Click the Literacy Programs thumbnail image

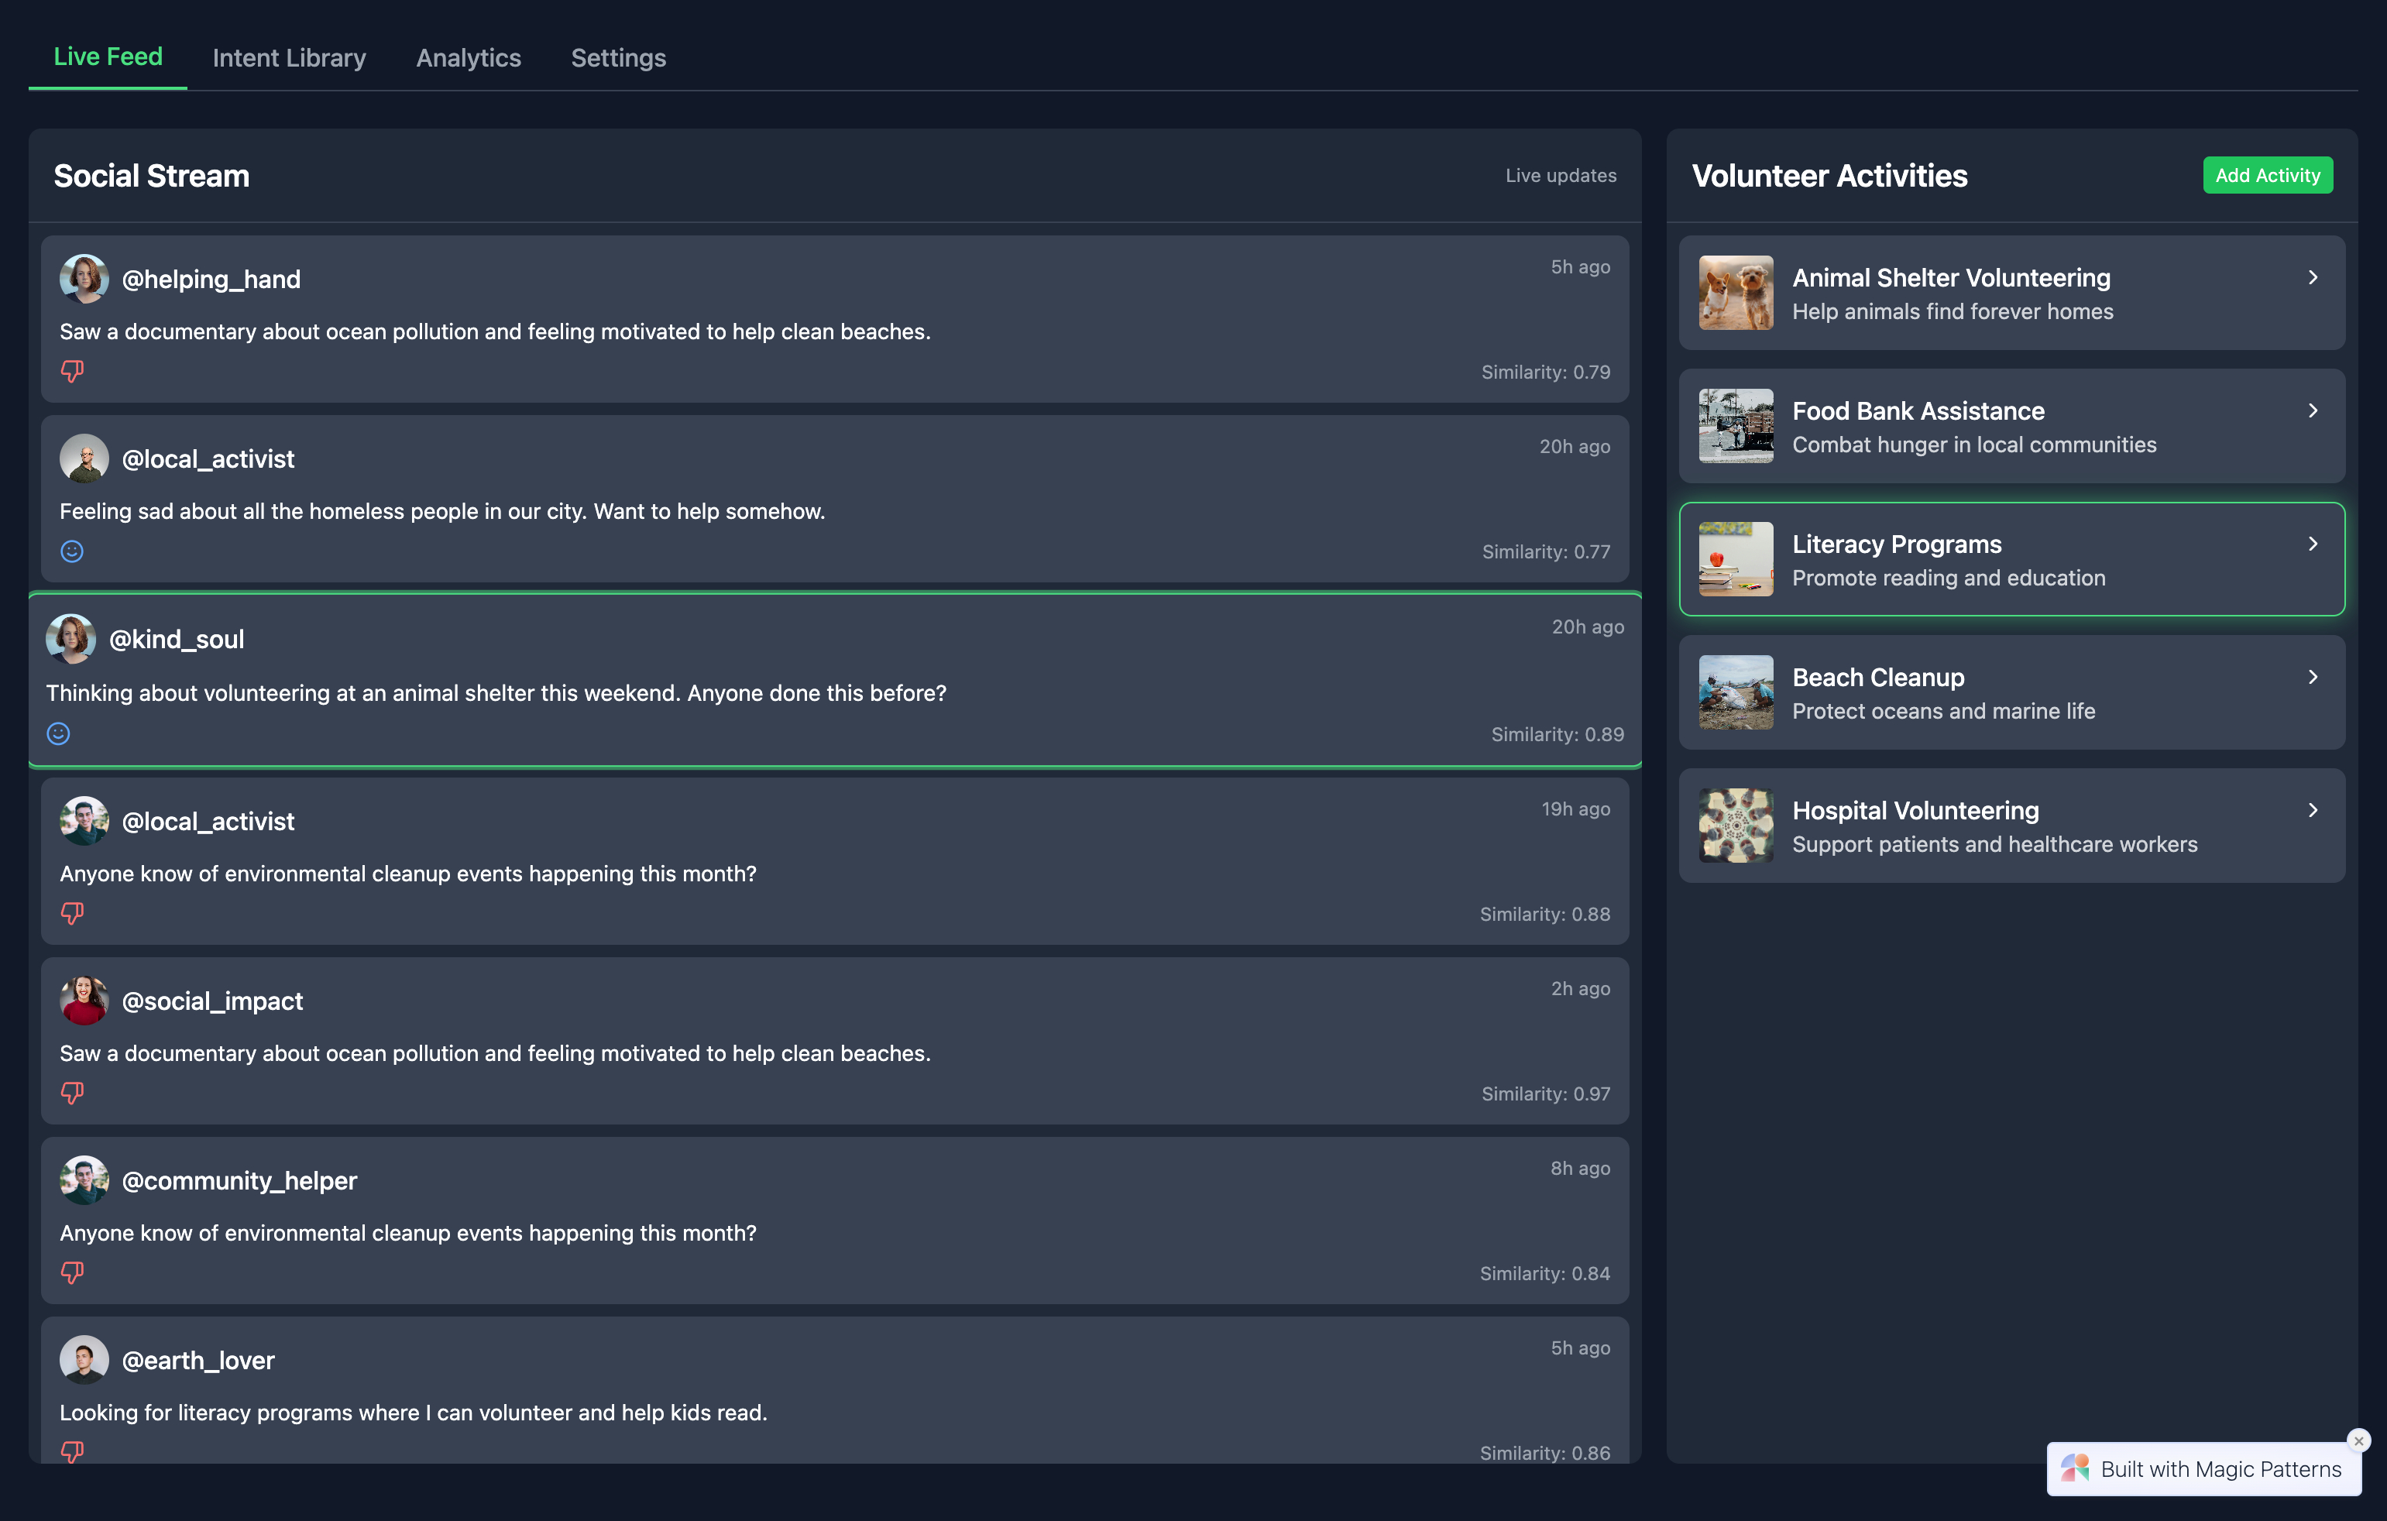click(1735, 559)
